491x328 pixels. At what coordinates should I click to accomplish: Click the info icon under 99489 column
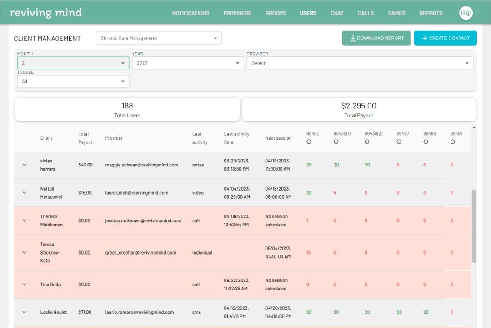(x=426, y=142)
